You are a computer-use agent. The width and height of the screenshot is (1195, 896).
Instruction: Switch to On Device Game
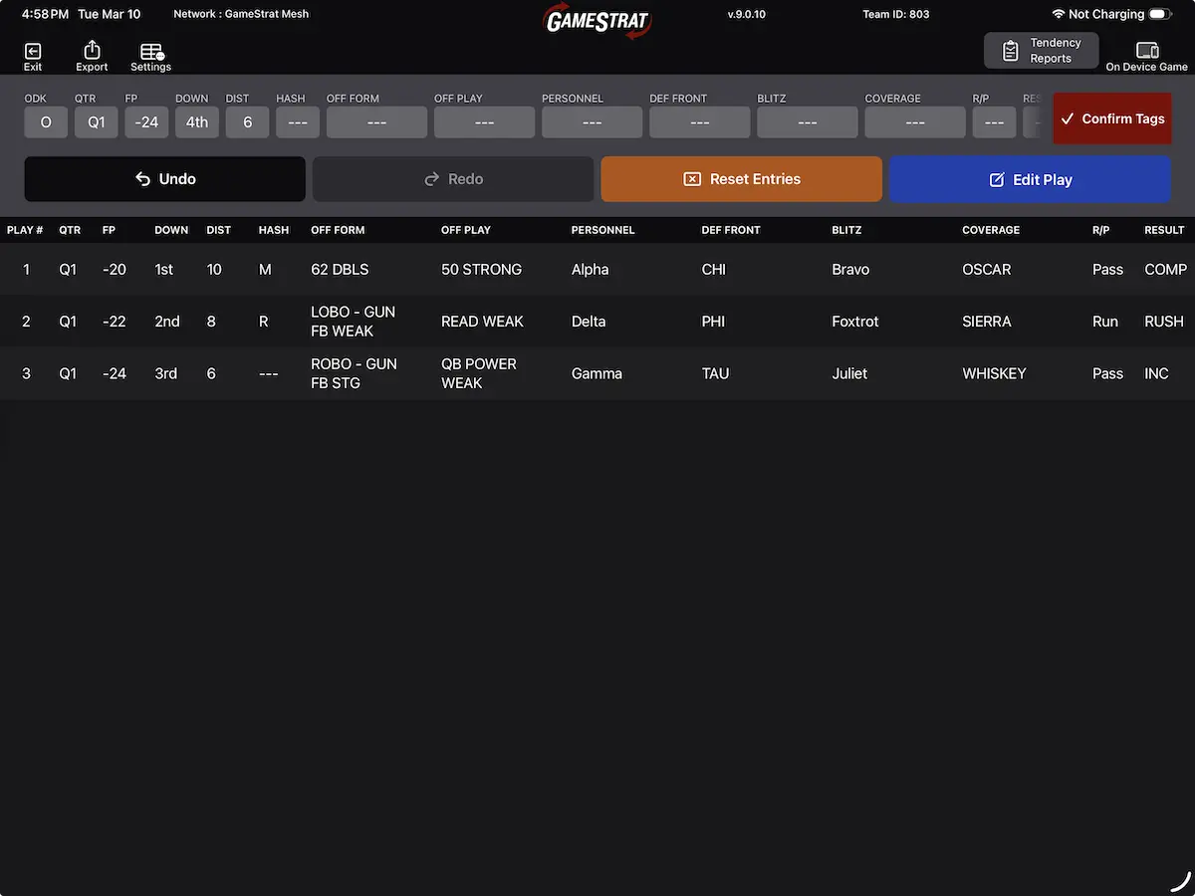[1146, 56]
